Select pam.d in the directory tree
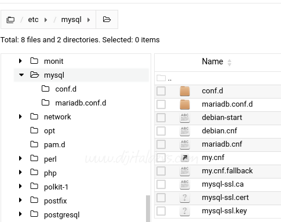281x222 pixels. (54, 145)
